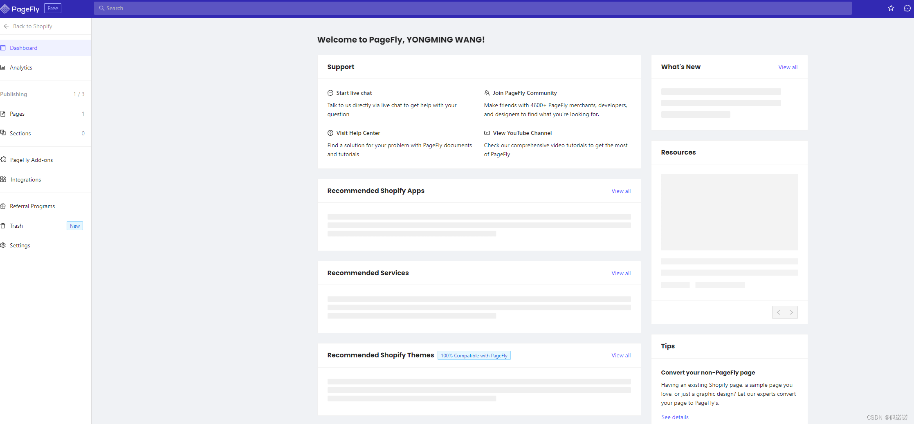914x424 pixels.
Task: Click the search magnifier icon
Action: point(102,8)
